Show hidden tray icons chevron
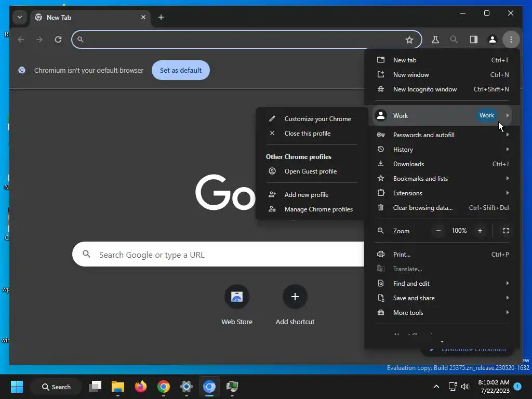 pyautogui.click(x=436, y=387)
